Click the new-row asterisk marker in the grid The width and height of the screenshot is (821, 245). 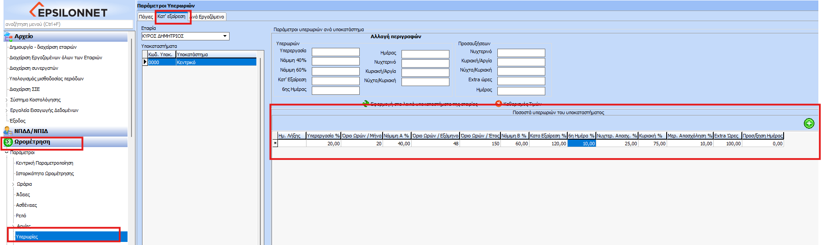click(275, 144)
